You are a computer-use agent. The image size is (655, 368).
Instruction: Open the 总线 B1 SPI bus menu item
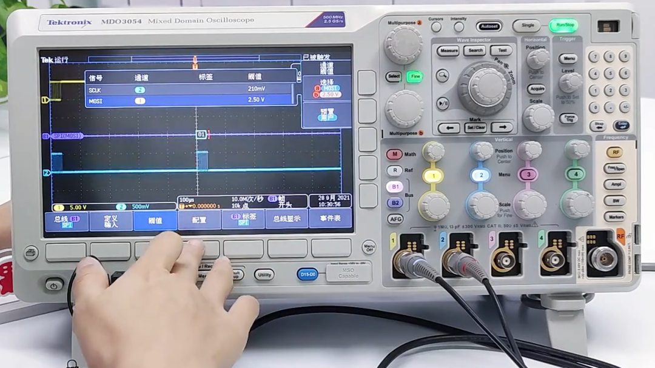pos(67,221)
